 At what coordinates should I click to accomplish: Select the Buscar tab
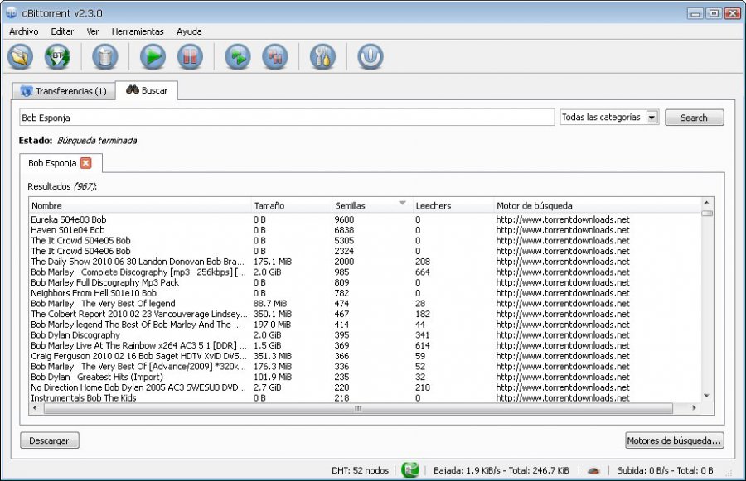coord(147,90)
